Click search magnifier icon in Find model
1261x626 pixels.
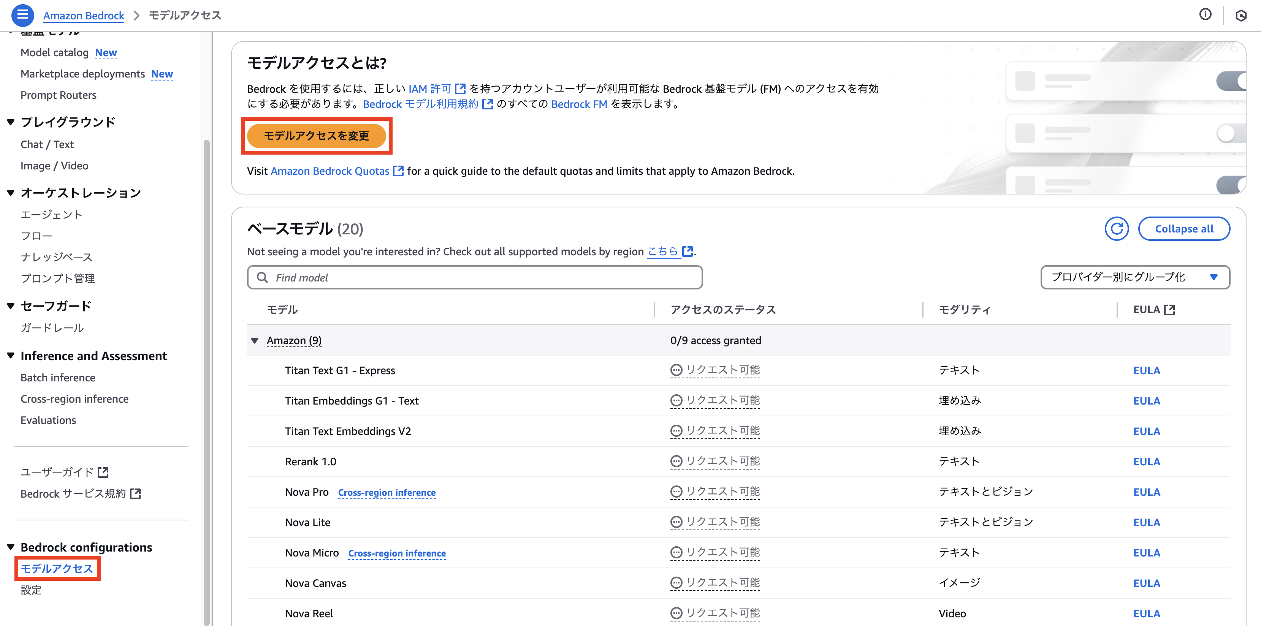pyautogui.click(x=262, y=278)
